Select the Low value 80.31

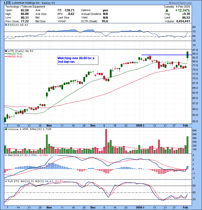[x=24, y=17]
